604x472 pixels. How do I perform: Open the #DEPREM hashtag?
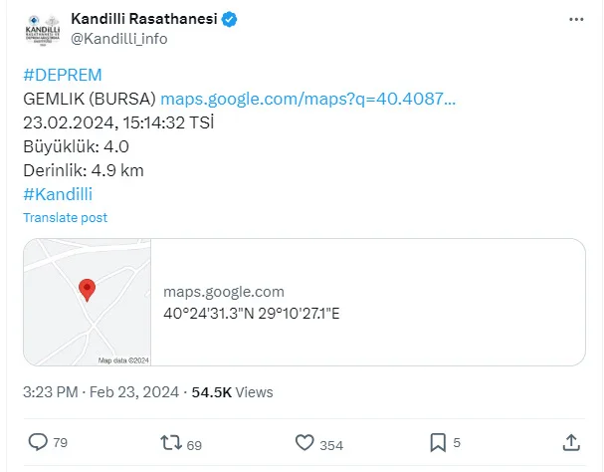(63, 75)
